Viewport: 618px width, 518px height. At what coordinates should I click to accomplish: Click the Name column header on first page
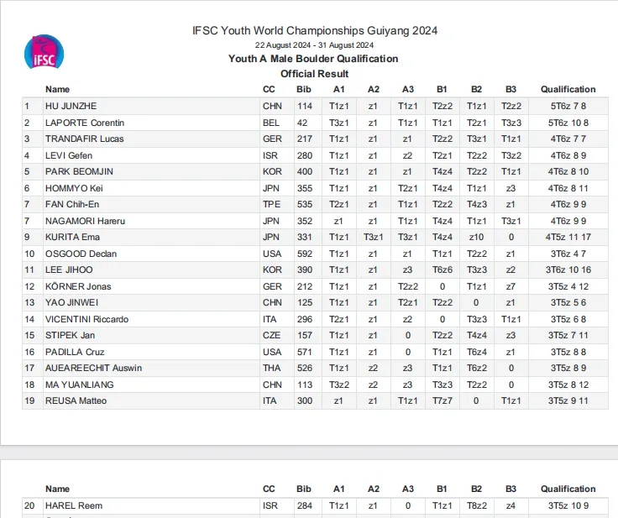tap(58, 90)
